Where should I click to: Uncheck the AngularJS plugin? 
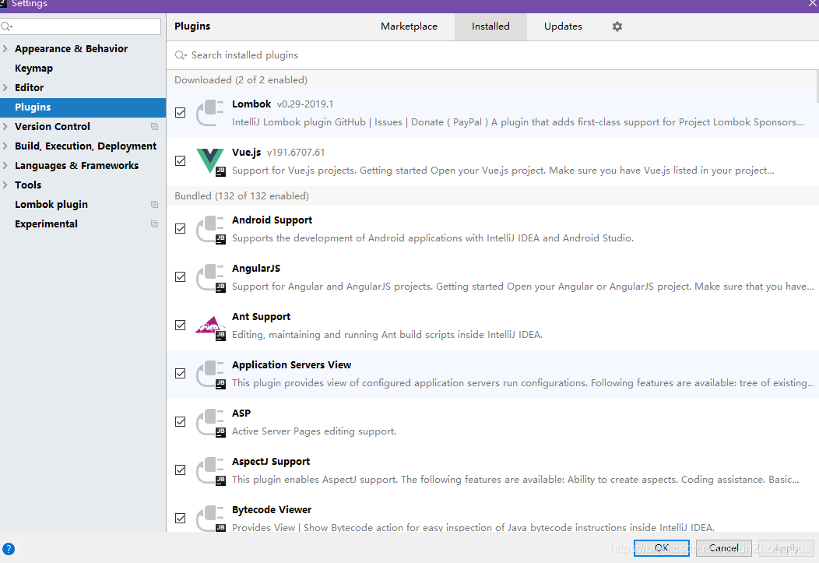[180, 276]
